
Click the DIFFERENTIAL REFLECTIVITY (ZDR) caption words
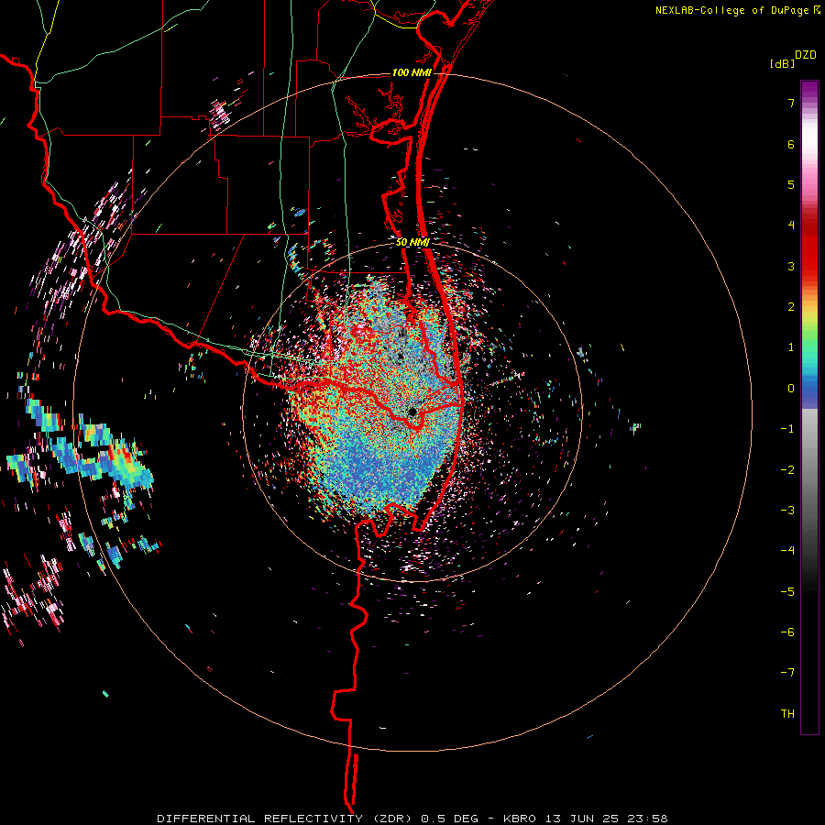pyautogui.click(x=286, y=819)
